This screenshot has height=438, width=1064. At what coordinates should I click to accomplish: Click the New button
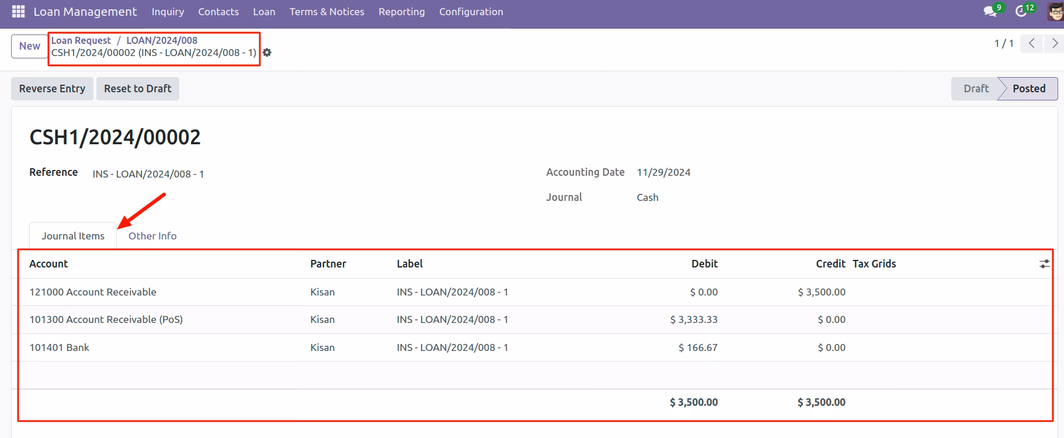(x=29, y=46)
